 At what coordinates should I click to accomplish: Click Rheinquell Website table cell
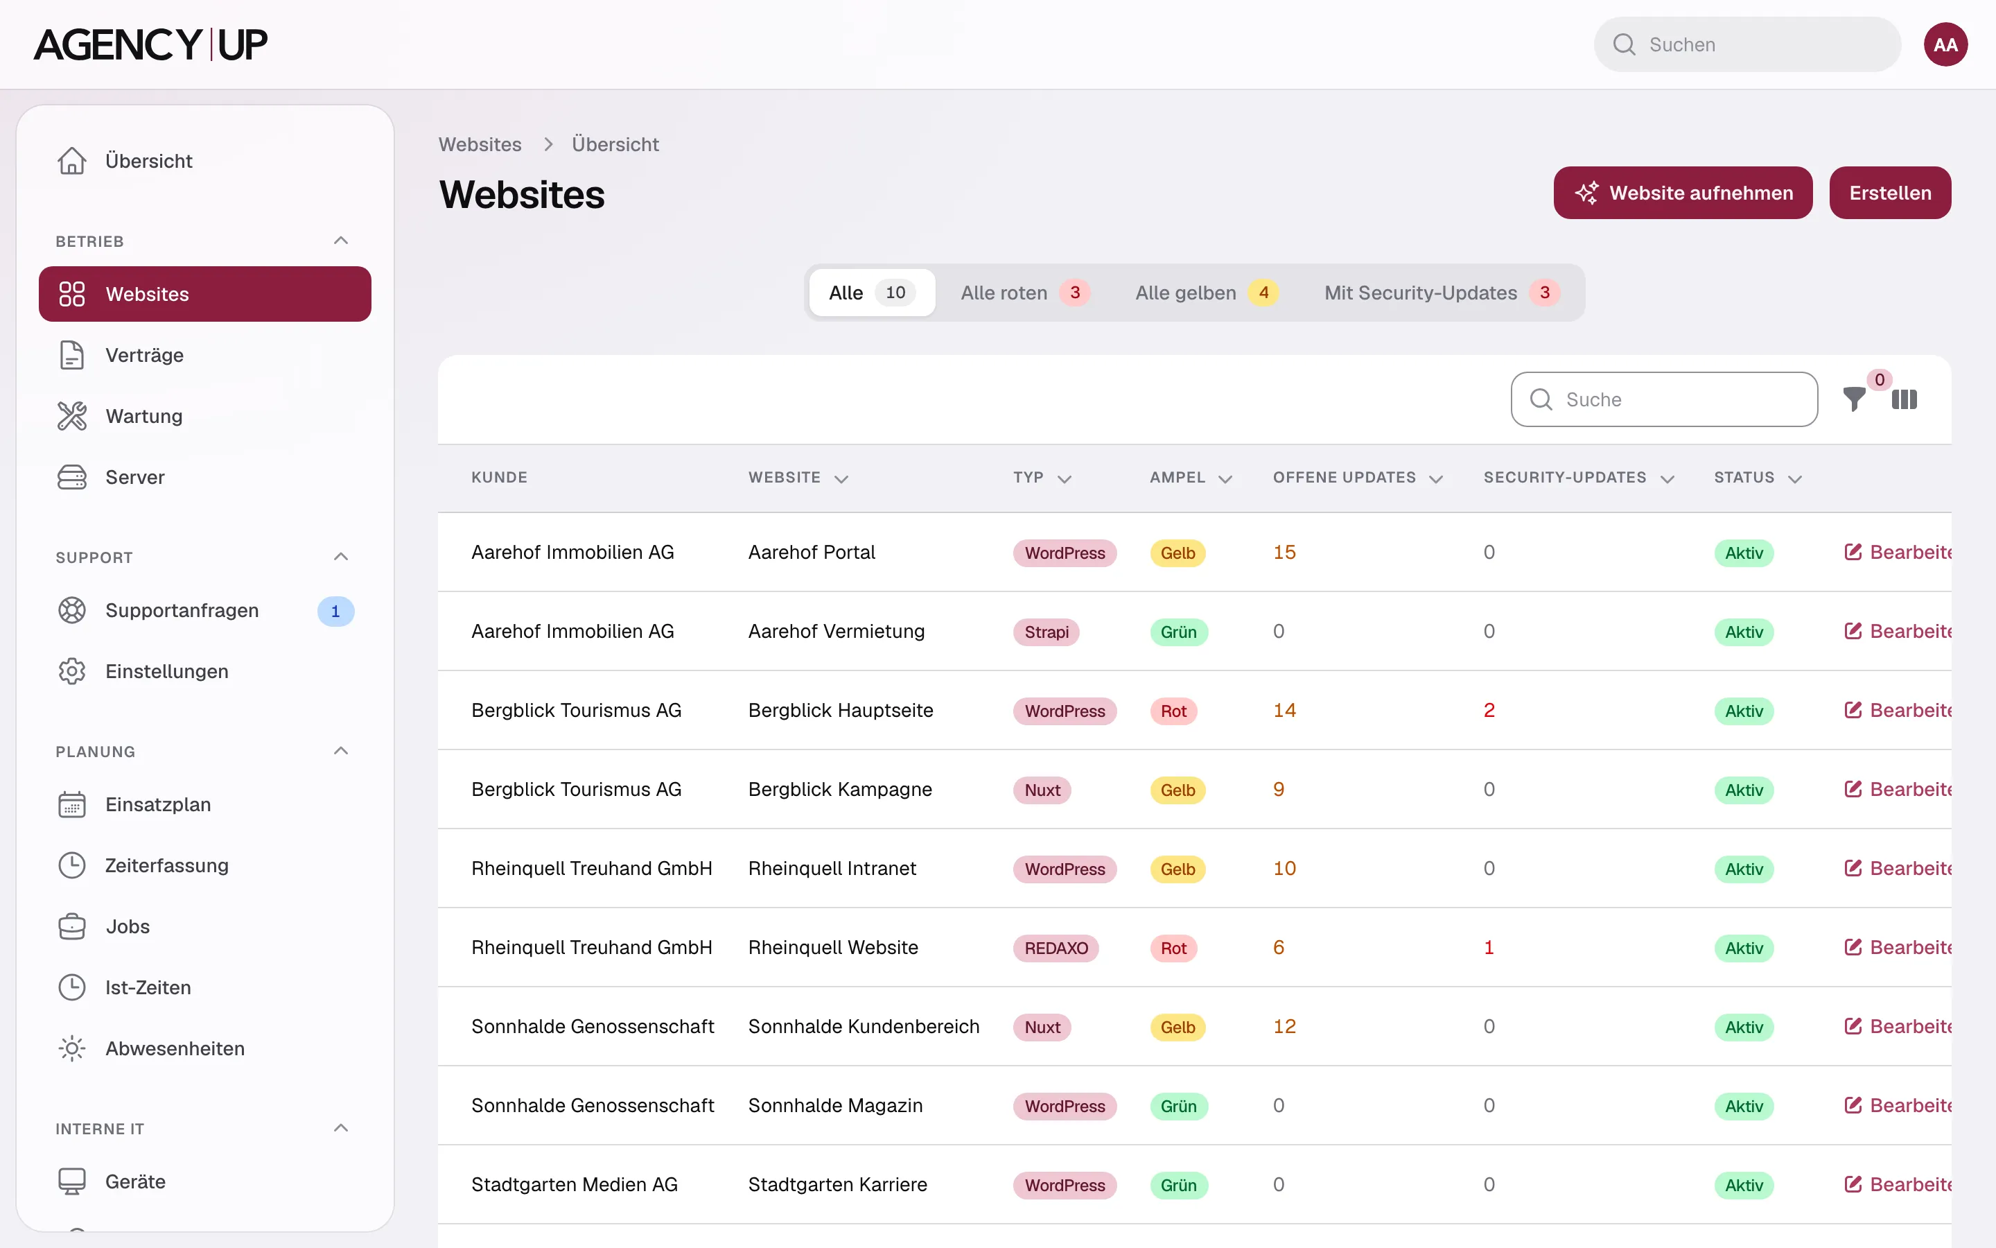(832, 948)
